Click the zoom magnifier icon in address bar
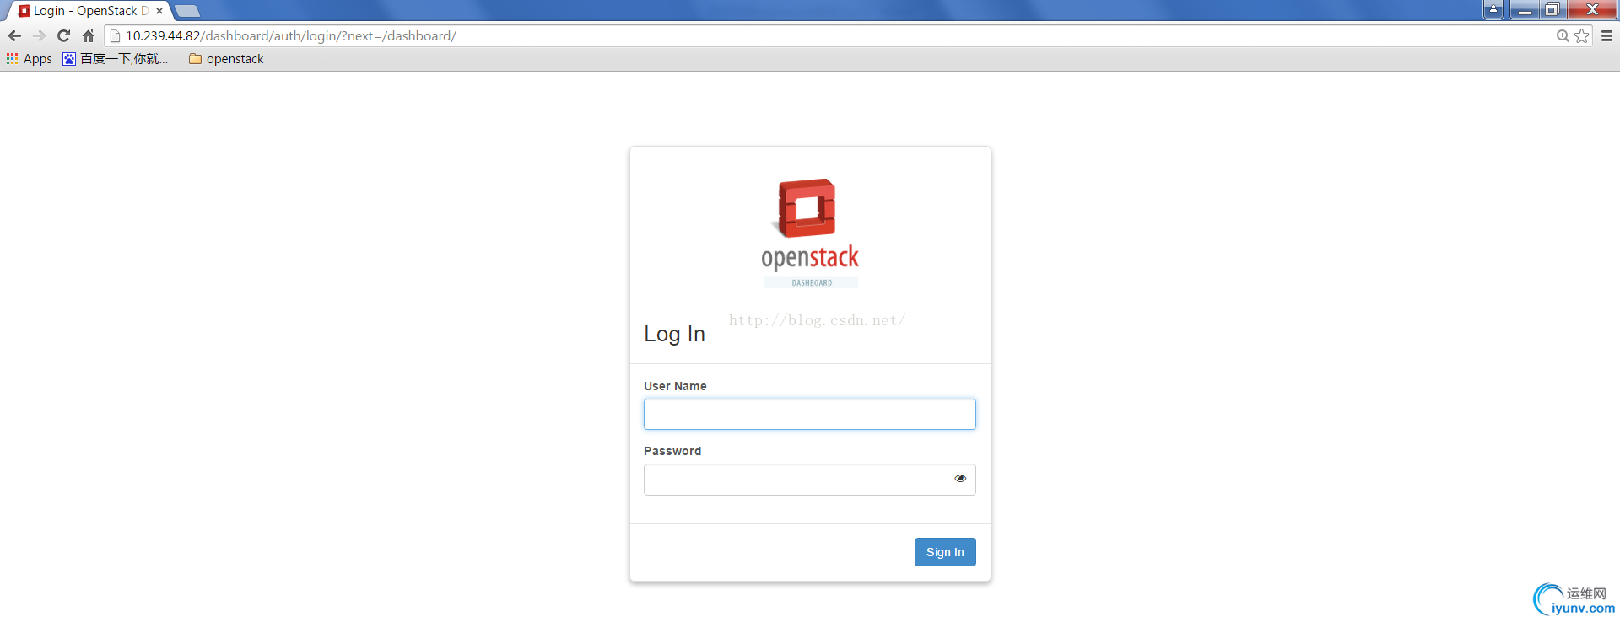This screenshot has height=622, width=1620. point(1563,35)
